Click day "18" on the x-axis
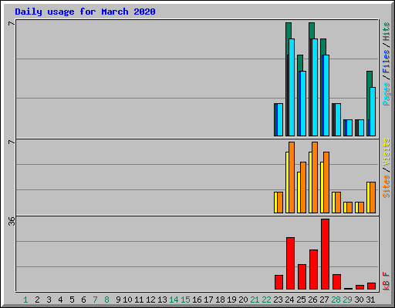The width and height of the screenshot is (395, 308). (220, 300)
